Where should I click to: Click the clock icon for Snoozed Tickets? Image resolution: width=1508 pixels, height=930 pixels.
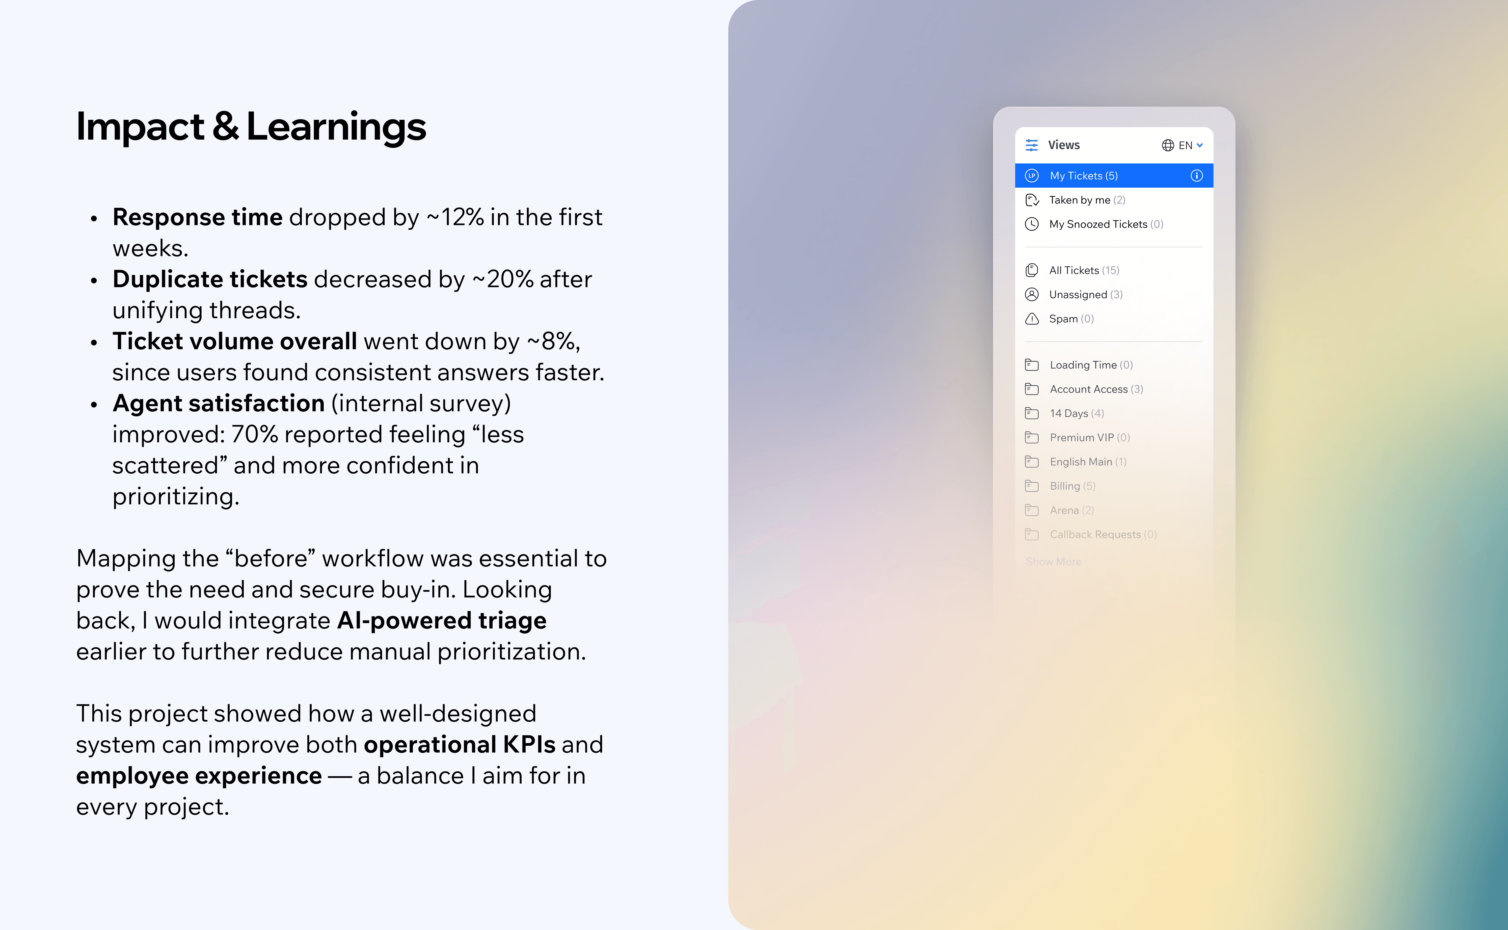tap(1032, 224)
